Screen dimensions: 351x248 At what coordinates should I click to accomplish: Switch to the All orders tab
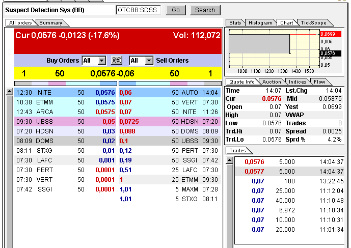pos(20,23)
